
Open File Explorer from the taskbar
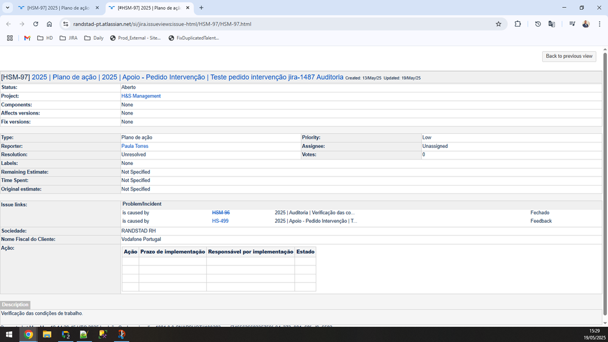[x=47, y=334]
